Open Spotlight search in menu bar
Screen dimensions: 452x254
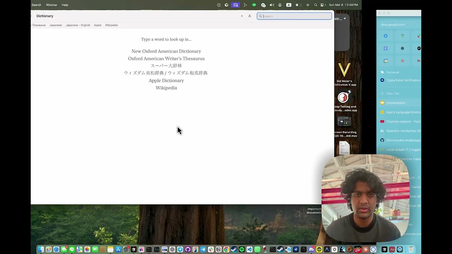315,5
